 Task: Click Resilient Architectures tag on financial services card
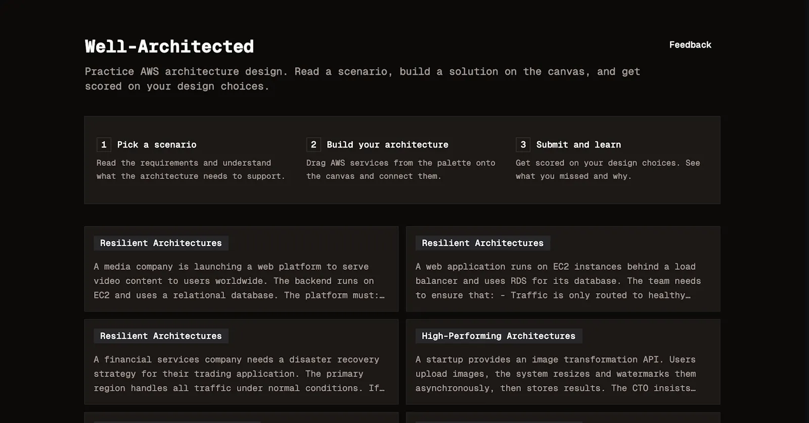pyautogui.click(x=161, y=336)
